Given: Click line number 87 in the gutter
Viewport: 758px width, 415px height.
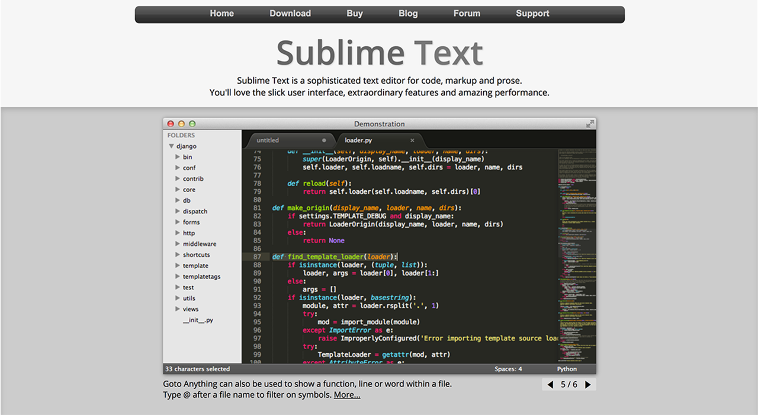Looking at the screenshot, I should (x=256, y=257).
